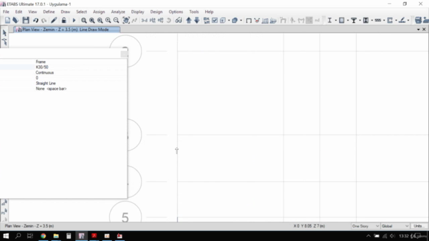Open the Analyze menu
This screenshot has width=429, height=241.
118,12
